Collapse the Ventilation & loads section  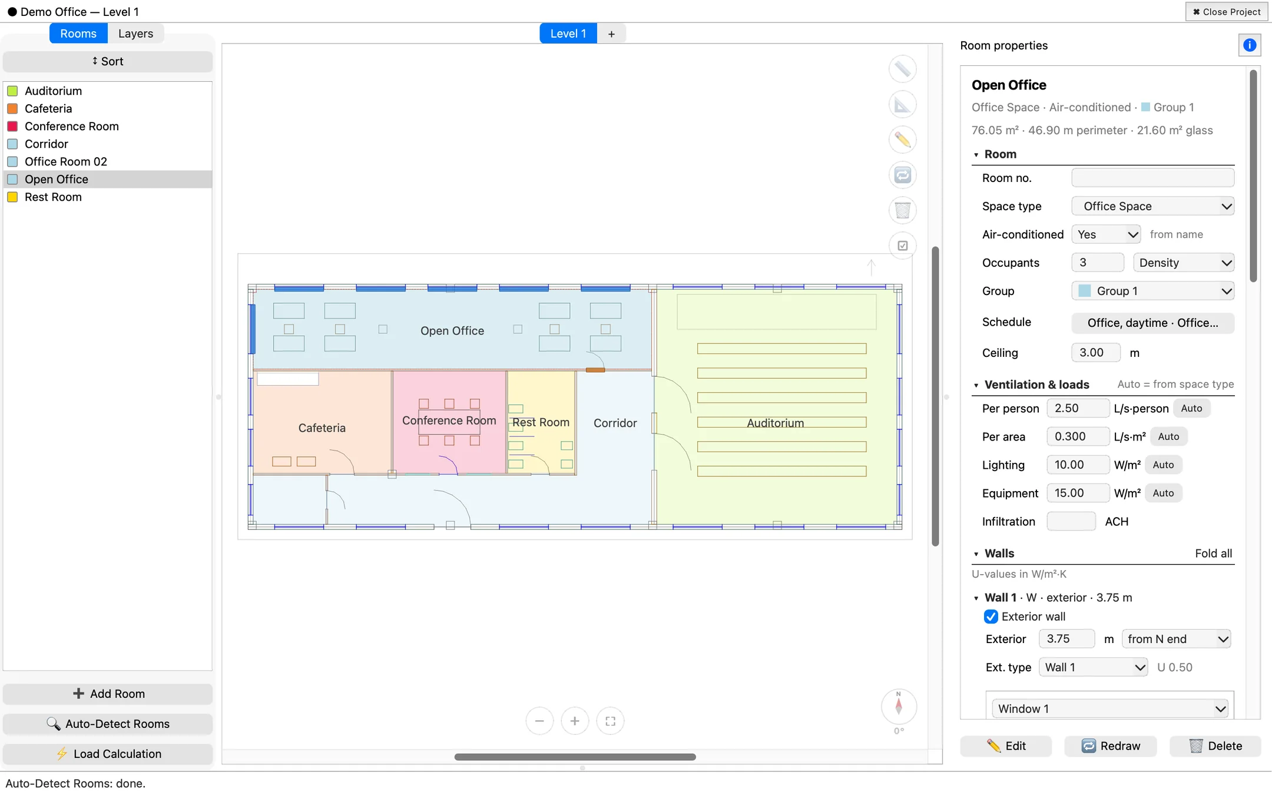(976, 385)
